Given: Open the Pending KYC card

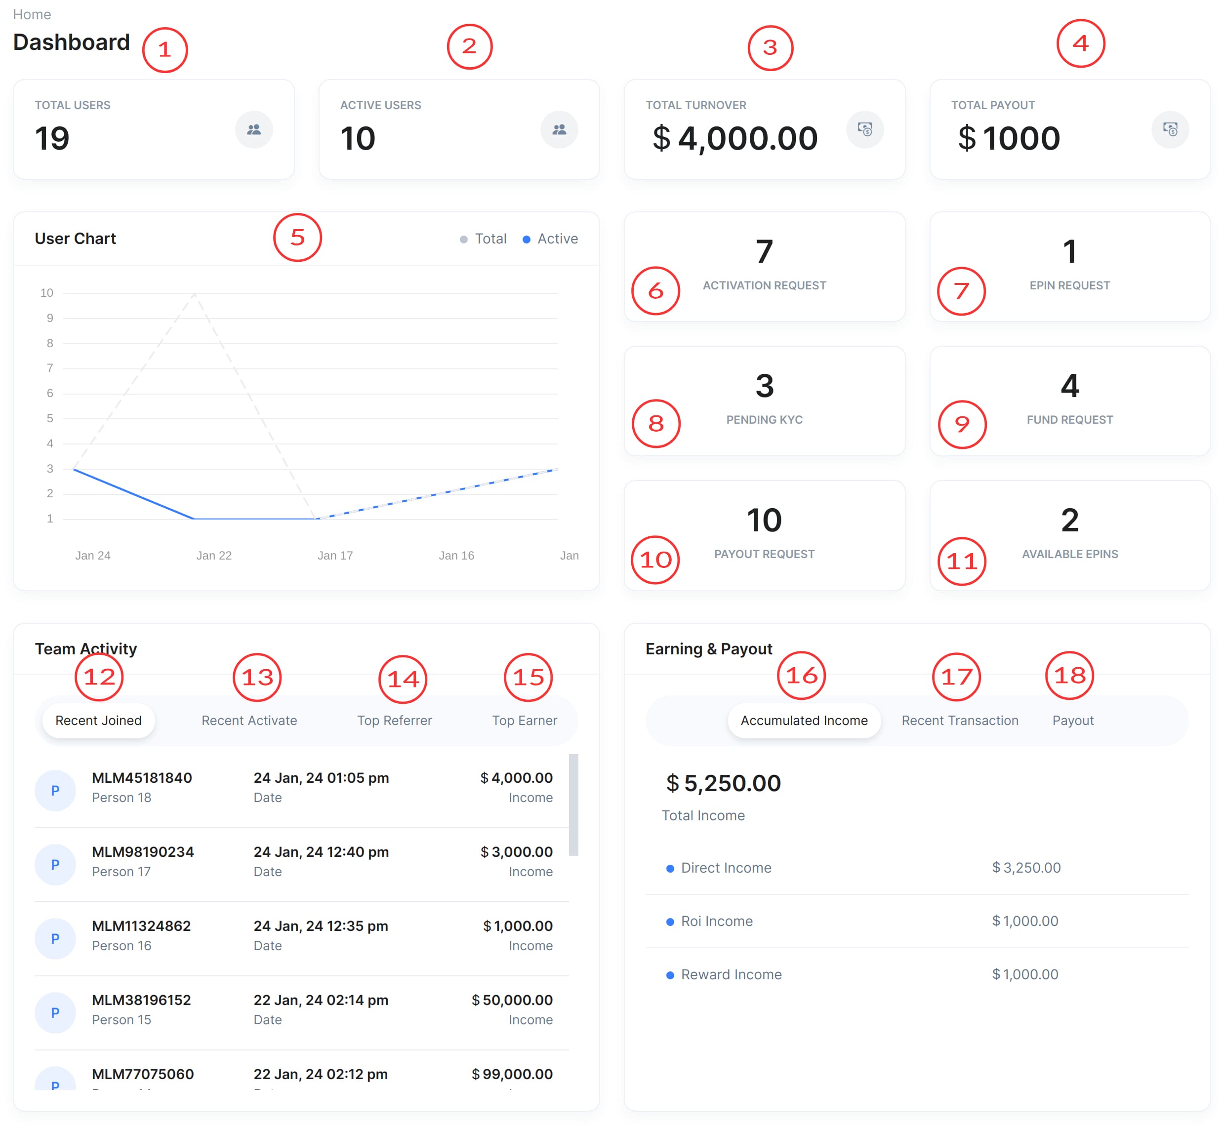Looking at the screenshot, I should tap(764, 401).
